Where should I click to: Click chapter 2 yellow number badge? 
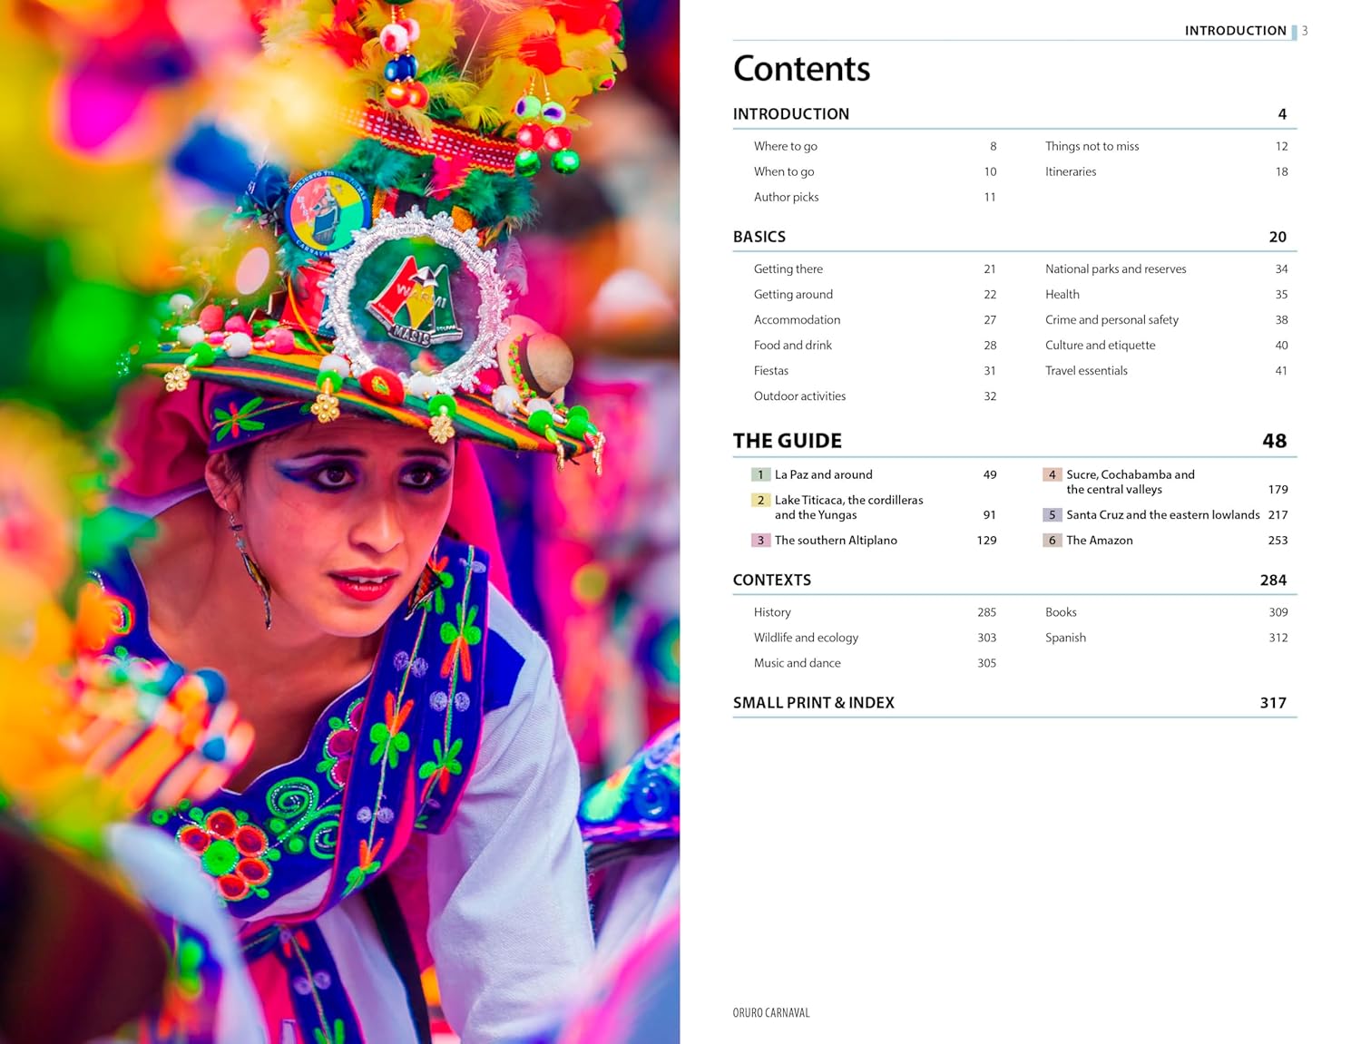[x=760, y=501]
